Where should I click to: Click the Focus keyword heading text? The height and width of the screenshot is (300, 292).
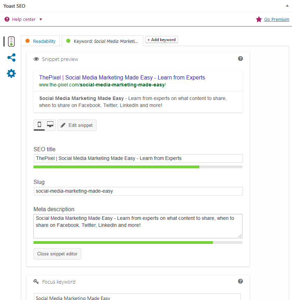point(59,282)
